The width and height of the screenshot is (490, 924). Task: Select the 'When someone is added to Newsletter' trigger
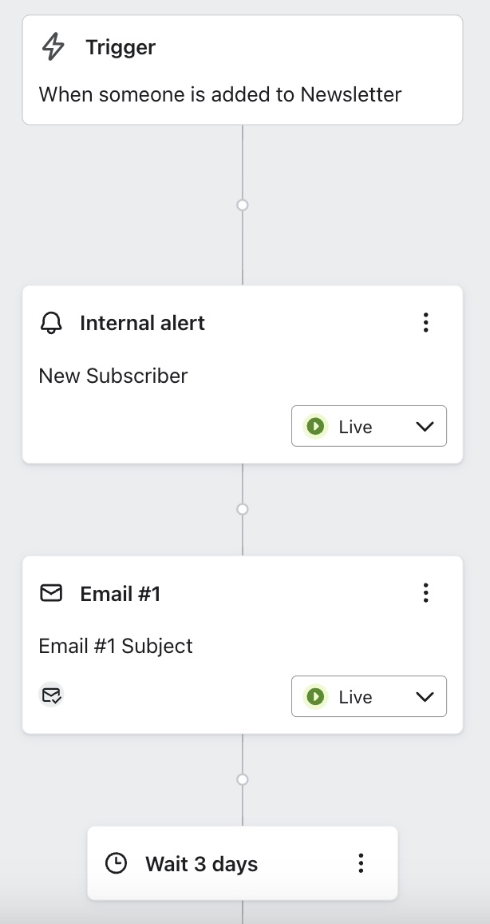click(x=220, y=94)
